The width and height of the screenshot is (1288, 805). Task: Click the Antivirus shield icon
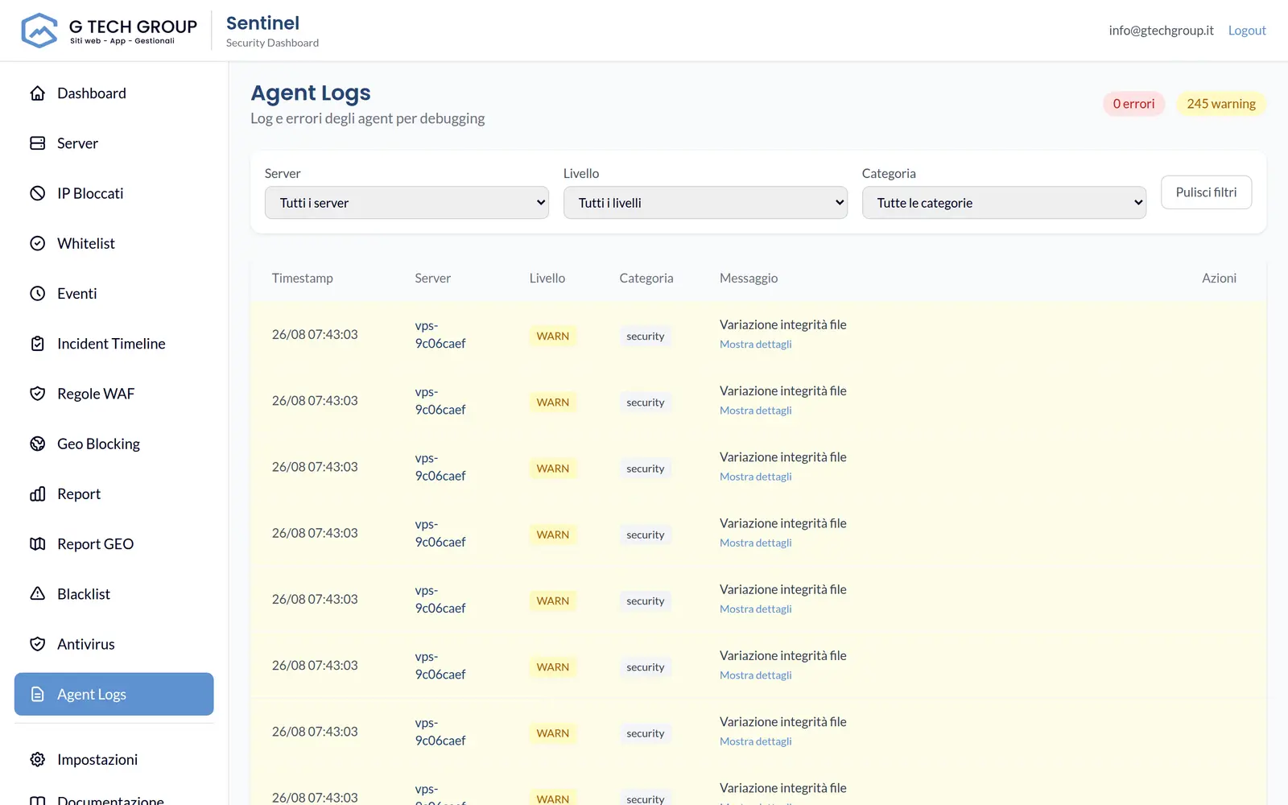pos(38,644)
